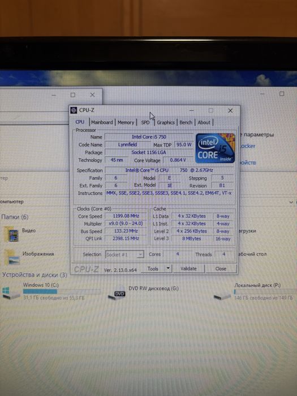Click the Close button in CPU-Z
The height and width of the screenshot is (396, 297).
[221, 269]
